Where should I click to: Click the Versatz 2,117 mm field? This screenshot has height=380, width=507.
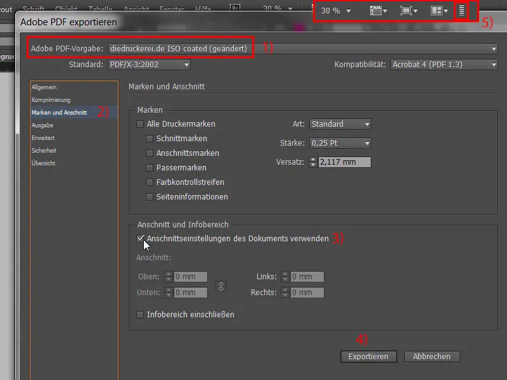tap(345, 162)
